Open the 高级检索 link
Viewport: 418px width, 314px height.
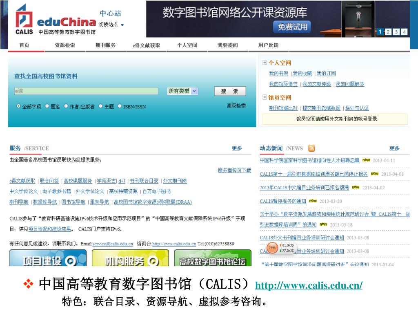236,106
